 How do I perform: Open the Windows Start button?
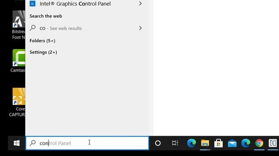[x=17, y=143]
